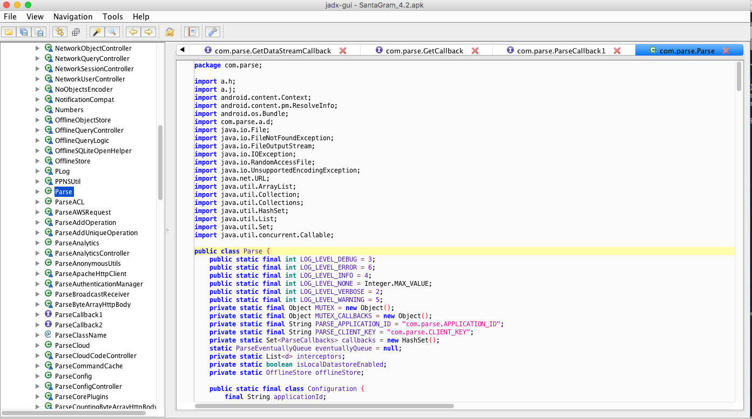Select NetworkUserController in the tree
The height and width of the screenshot is (419, 752).
(x=90, y=79)
